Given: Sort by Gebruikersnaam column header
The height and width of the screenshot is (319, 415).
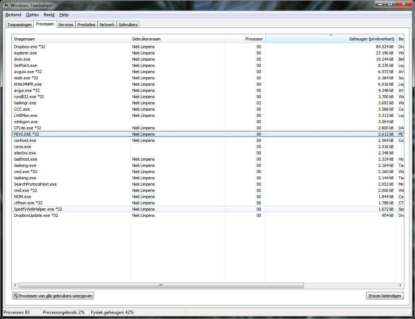Looking at the screenshot, I should [x=178, y=39].
